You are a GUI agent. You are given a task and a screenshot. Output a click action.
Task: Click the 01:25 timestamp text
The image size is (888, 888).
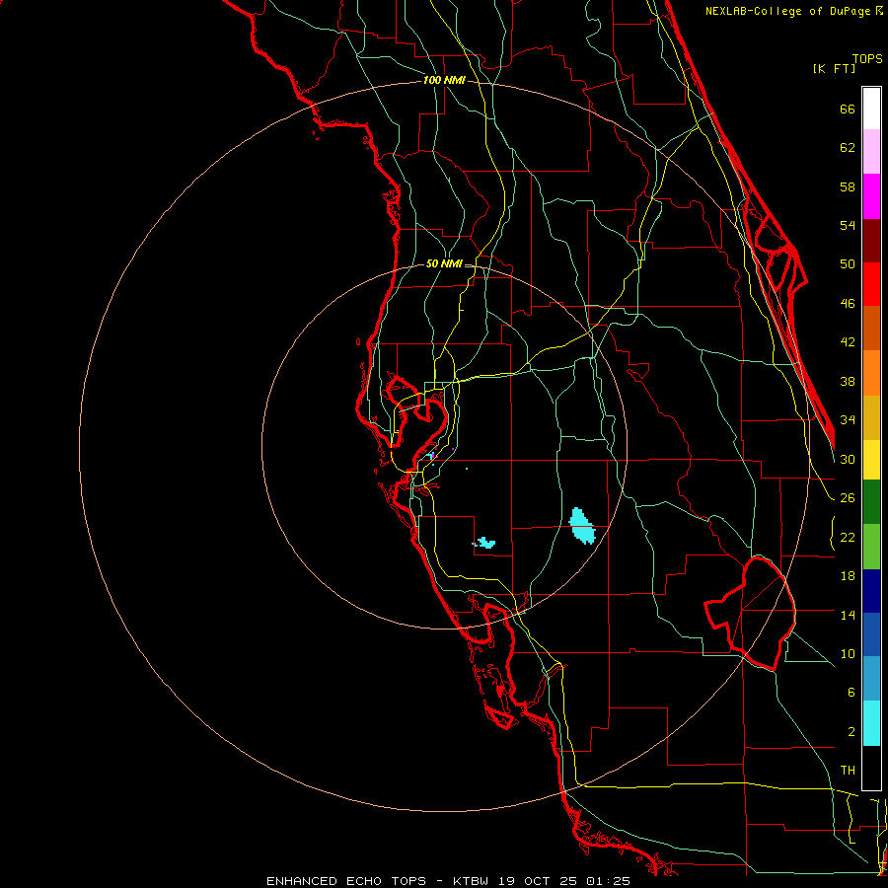608,881
